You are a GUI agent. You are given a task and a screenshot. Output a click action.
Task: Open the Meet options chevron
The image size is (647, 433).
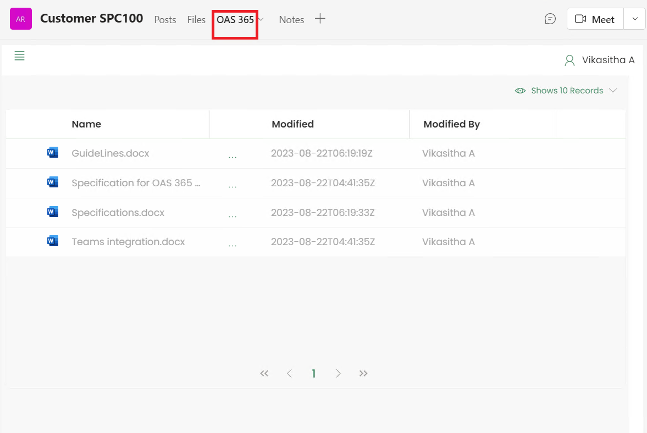point(635,18)
